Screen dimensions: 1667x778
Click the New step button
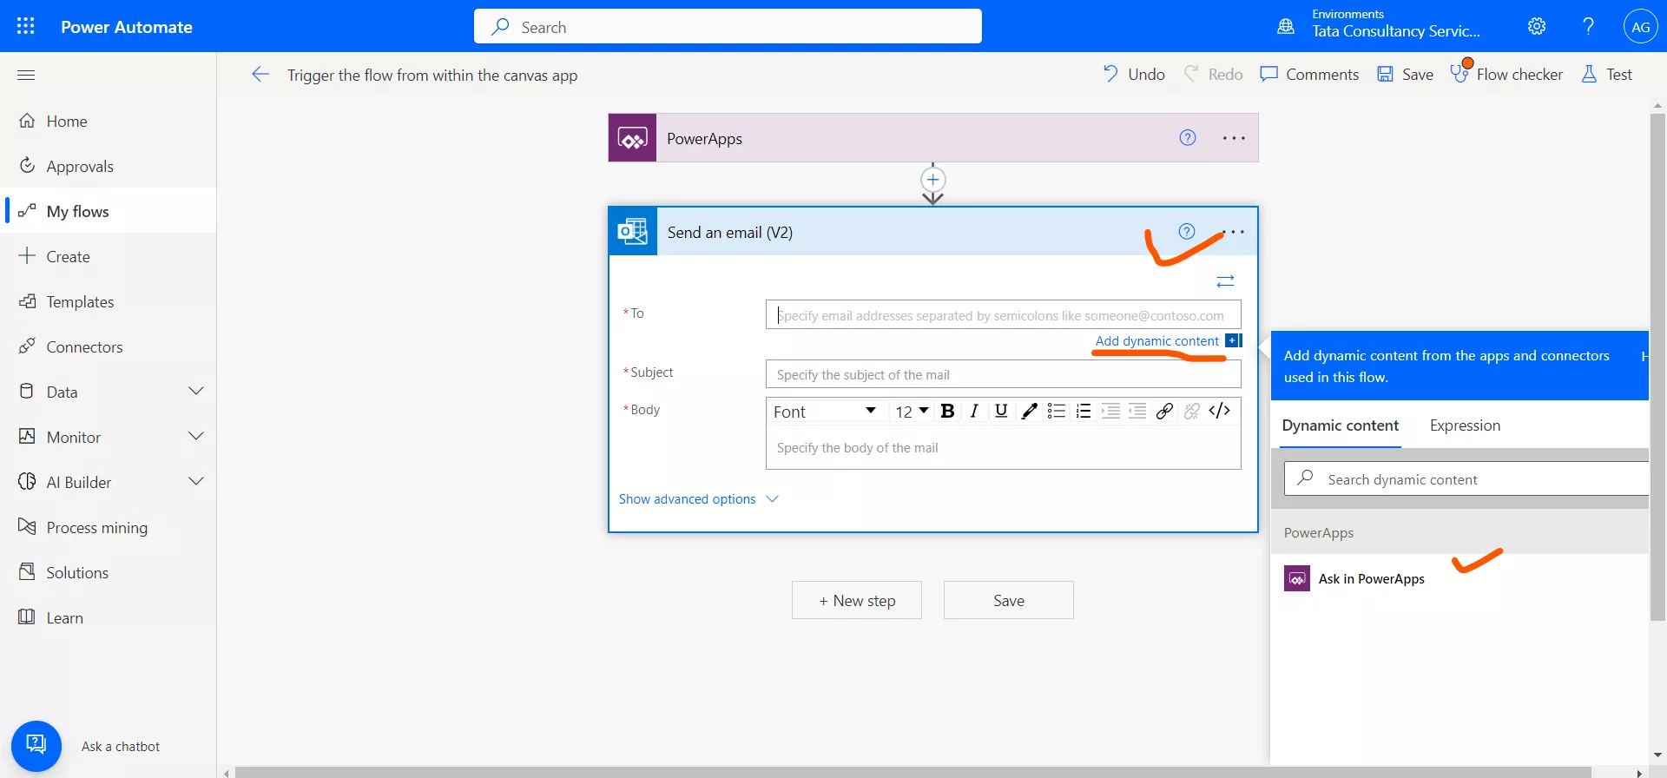857,600
